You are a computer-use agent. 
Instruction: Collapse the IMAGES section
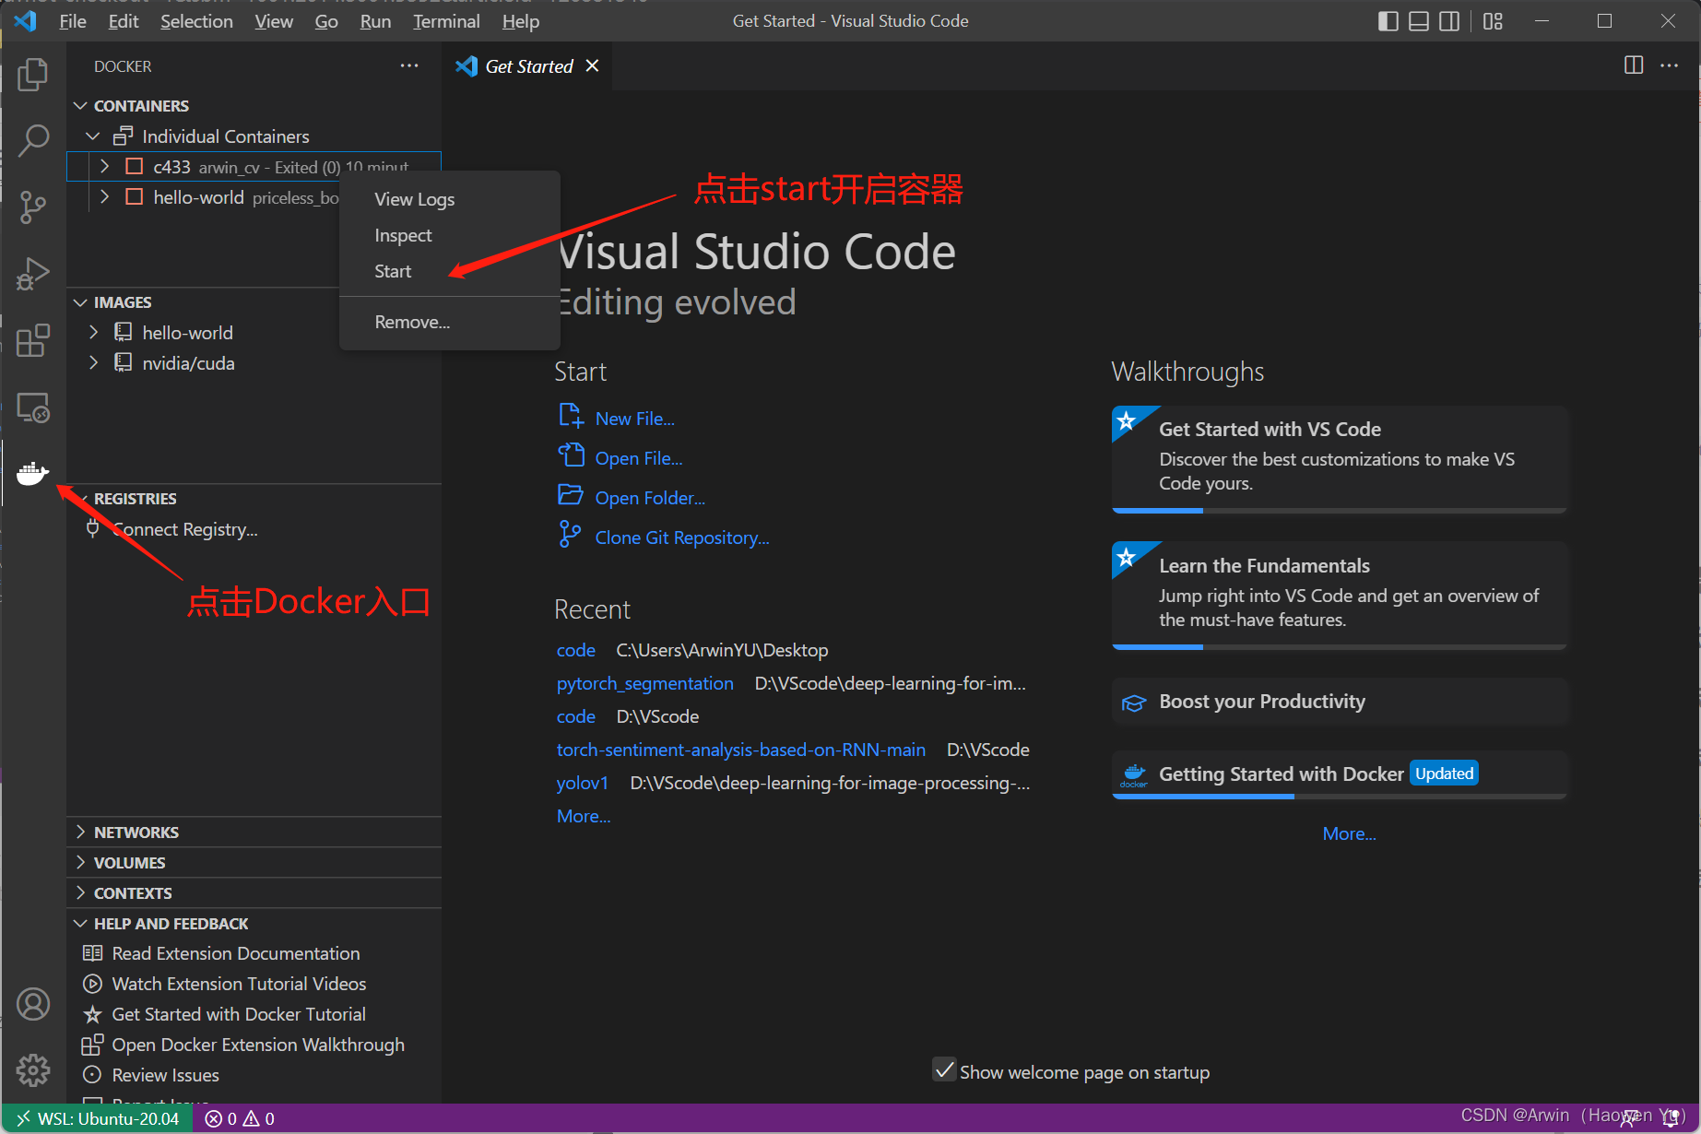coord(80,302)
